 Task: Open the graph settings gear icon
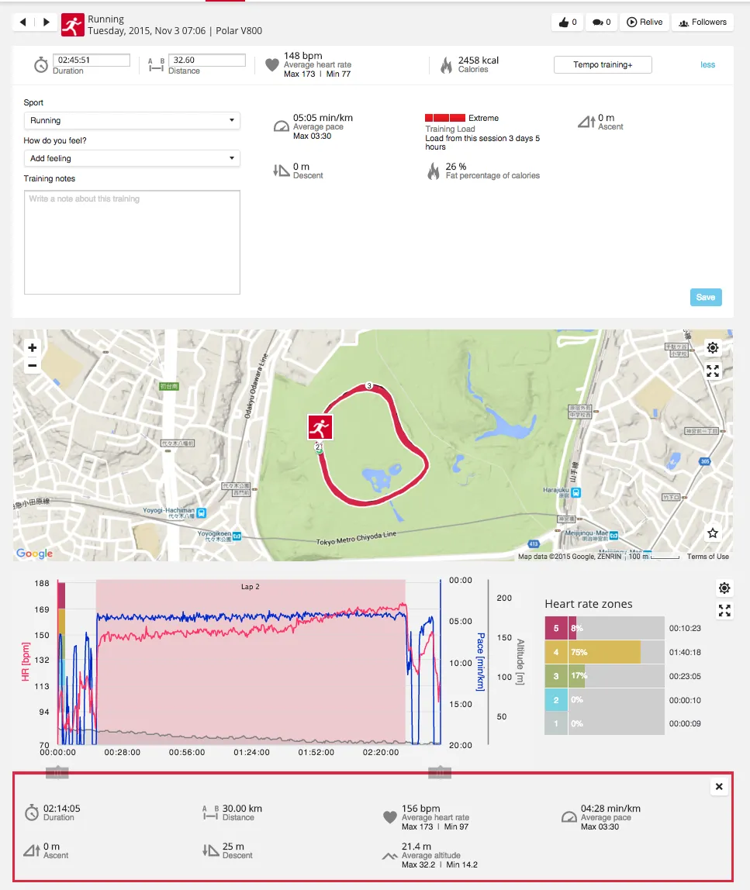coord(724,588)
